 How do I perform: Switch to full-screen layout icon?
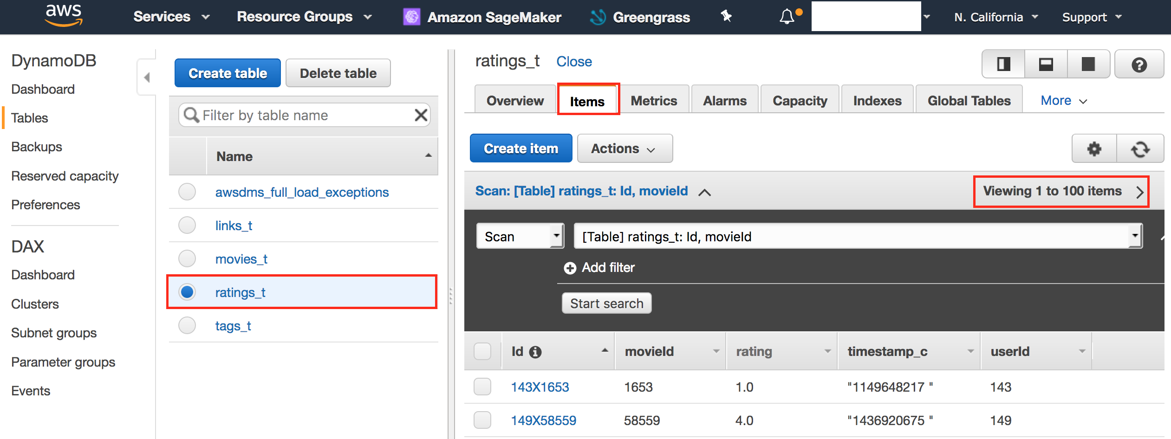tap(1088, 64)
